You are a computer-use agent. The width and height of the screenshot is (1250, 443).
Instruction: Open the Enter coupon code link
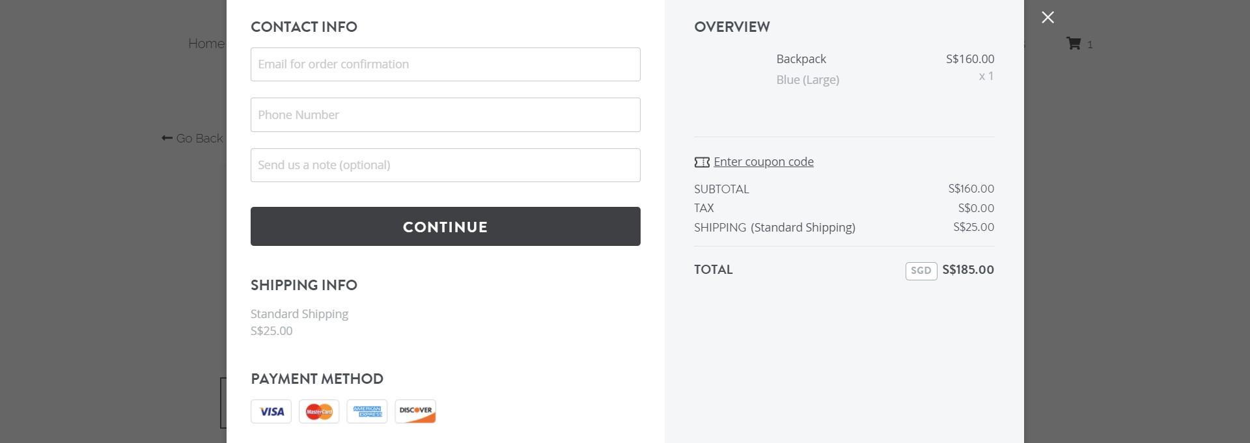(x=763, y=161)
